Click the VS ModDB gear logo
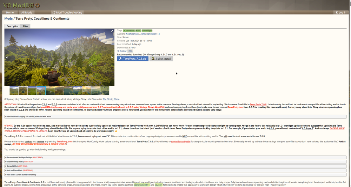Screen dimensions: 351x187 pos(21,5)
